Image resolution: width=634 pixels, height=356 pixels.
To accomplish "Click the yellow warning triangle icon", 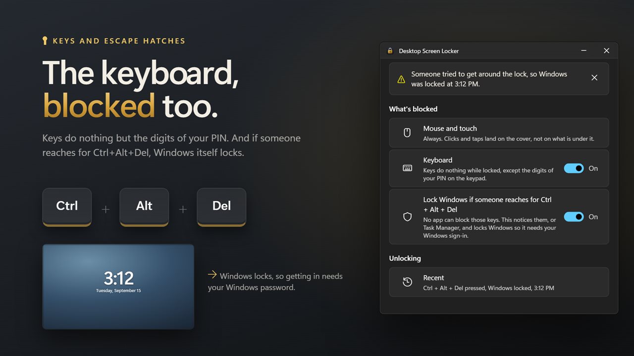I will (x=401, y=79).
